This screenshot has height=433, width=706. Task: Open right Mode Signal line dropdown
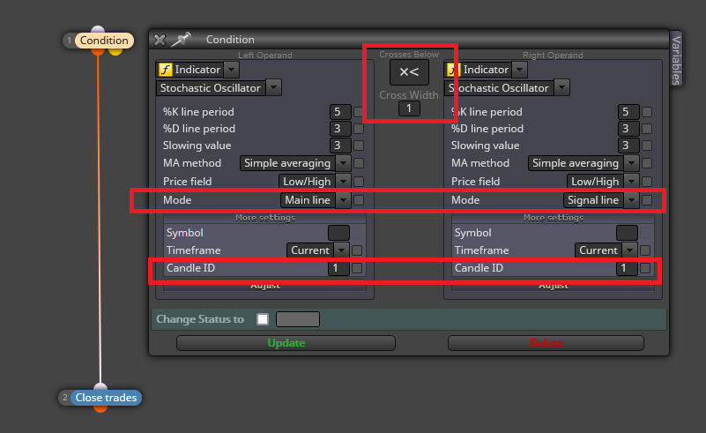(x=631, y=200)
